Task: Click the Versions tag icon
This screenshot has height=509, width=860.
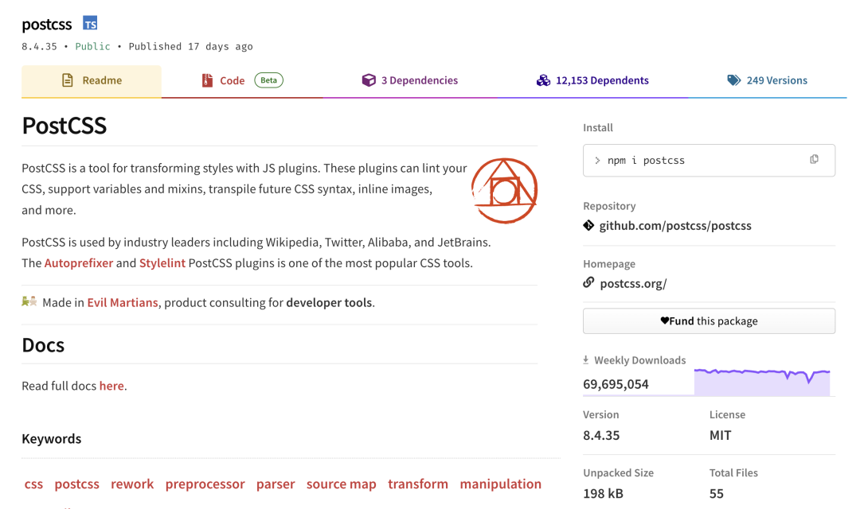Action: (x=733, y=80)
